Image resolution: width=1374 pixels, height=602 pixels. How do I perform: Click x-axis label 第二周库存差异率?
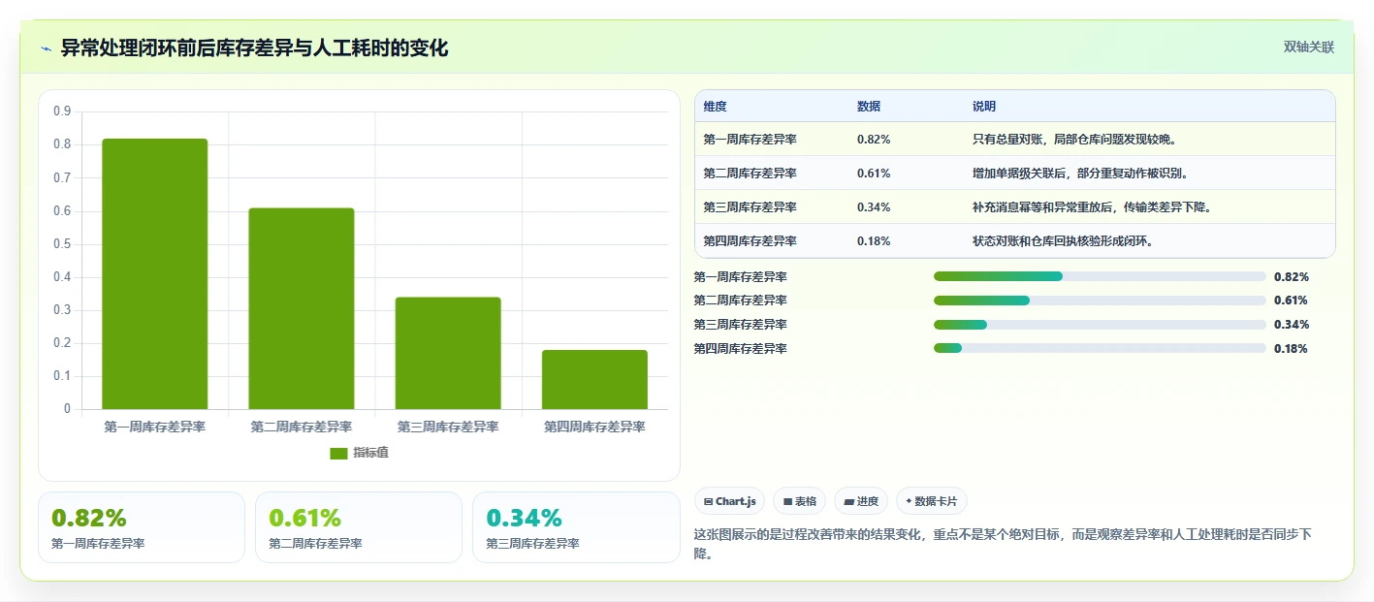point(302,427)
